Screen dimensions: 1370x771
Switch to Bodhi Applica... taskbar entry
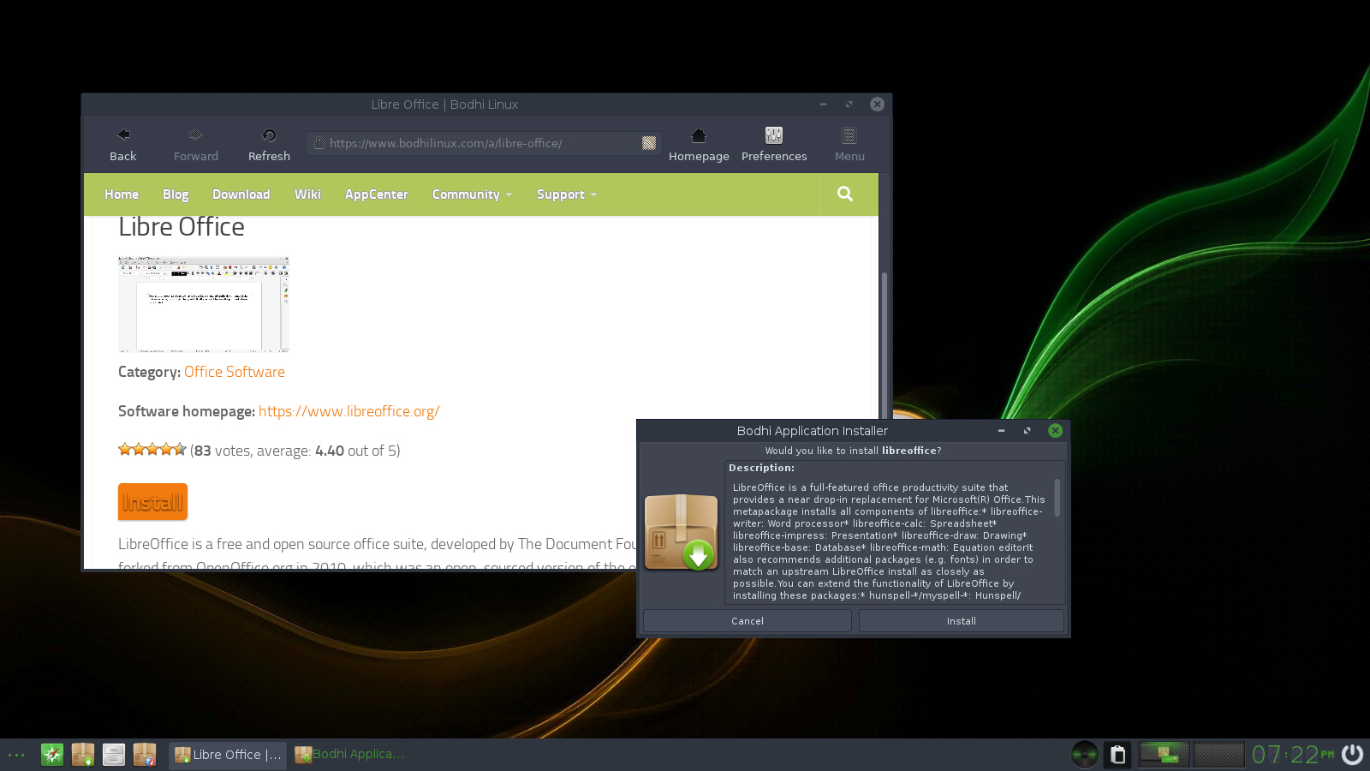point(349,755)
